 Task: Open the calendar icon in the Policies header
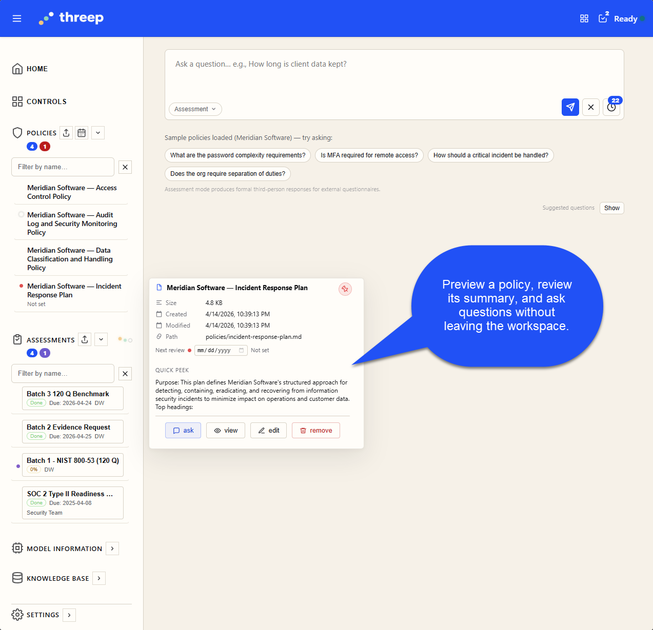82,133
